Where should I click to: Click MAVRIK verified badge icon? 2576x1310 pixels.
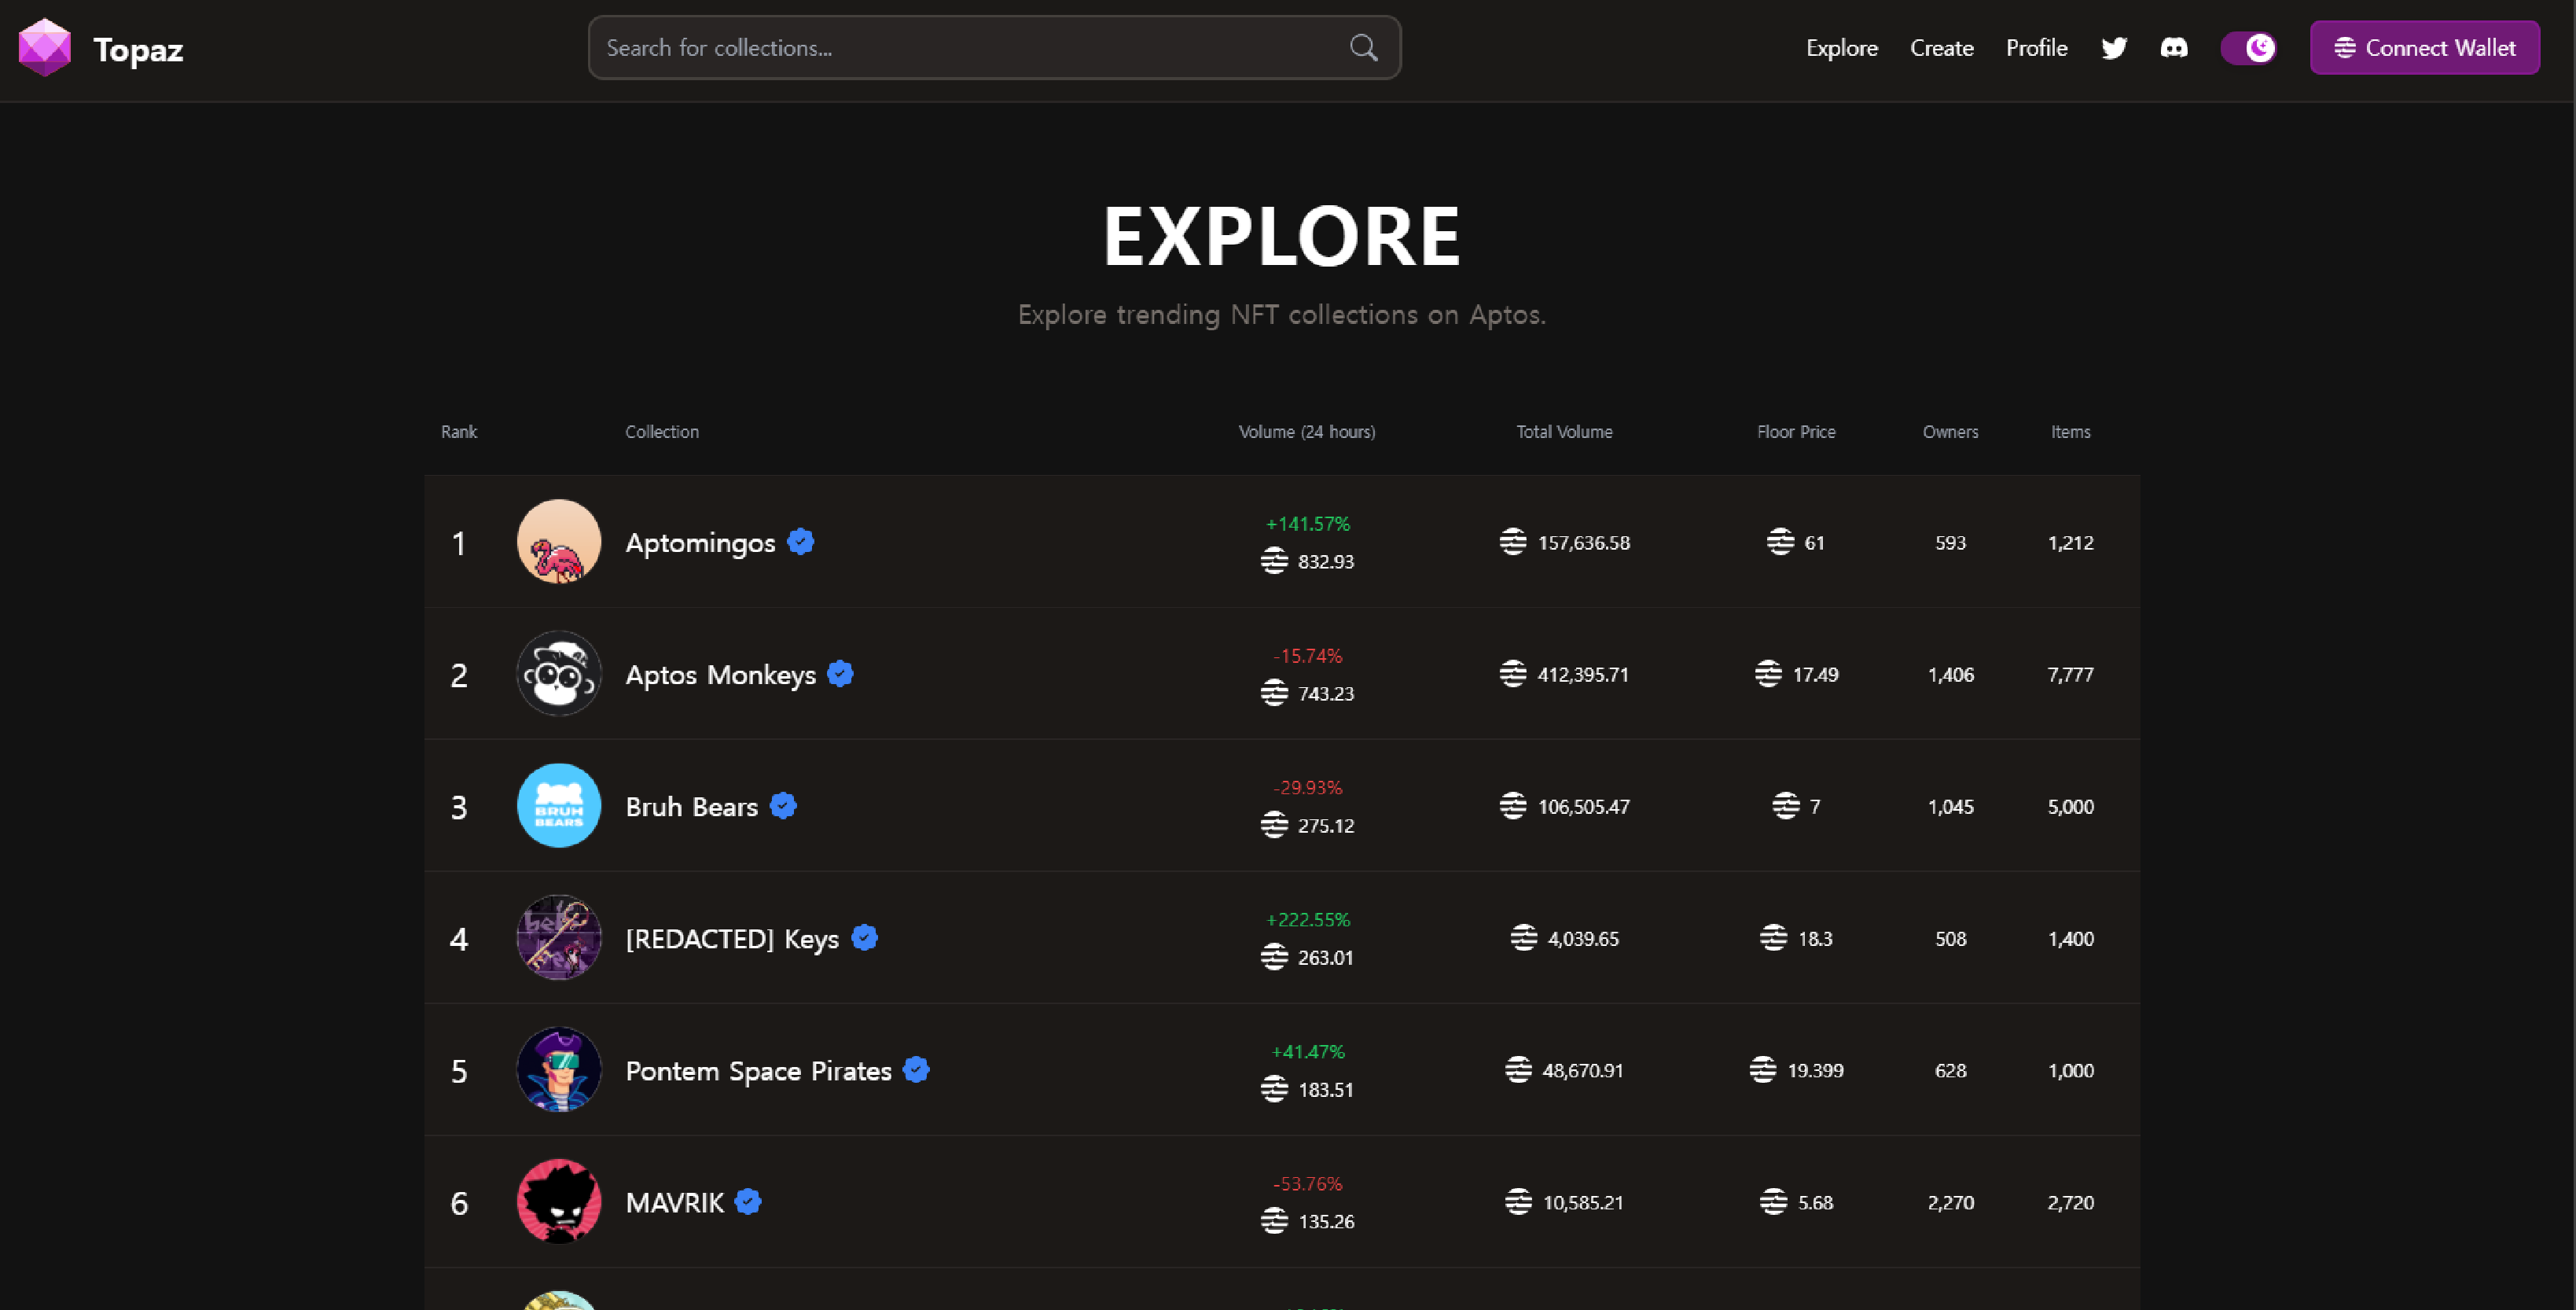pyautogui.click(x=748, y=1202)
